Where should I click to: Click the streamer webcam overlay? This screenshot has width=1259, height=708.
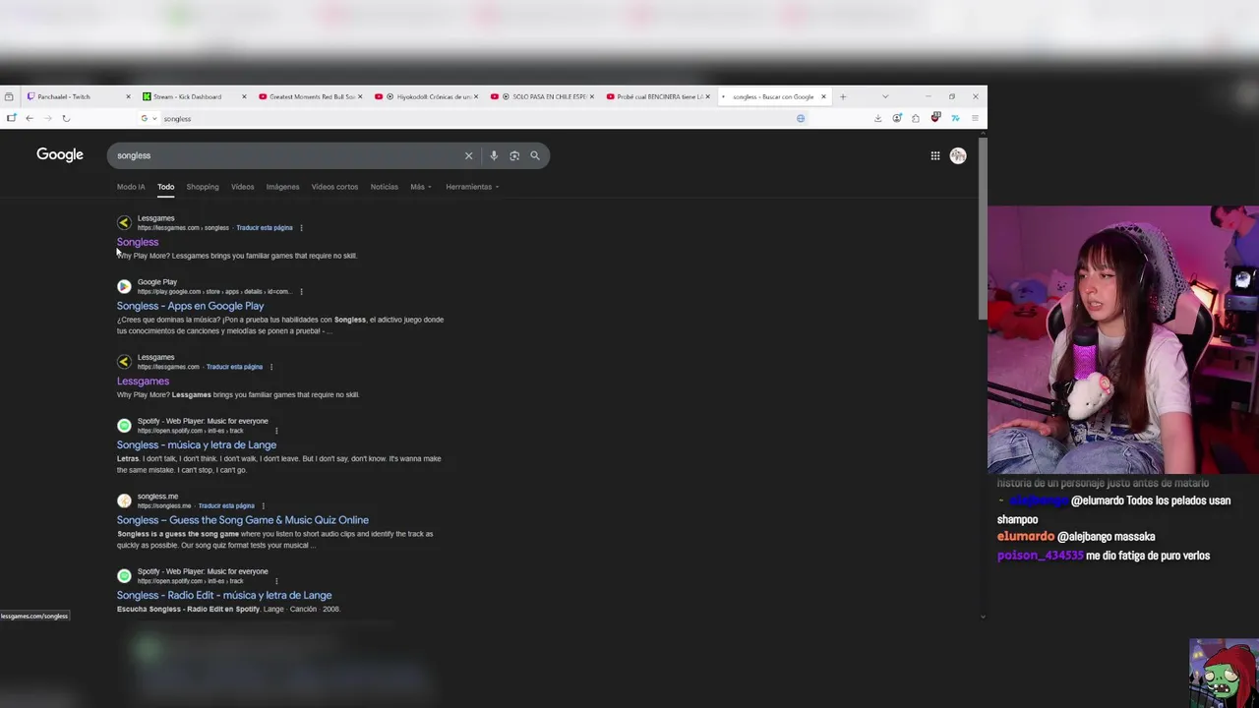coord(1123,340)
